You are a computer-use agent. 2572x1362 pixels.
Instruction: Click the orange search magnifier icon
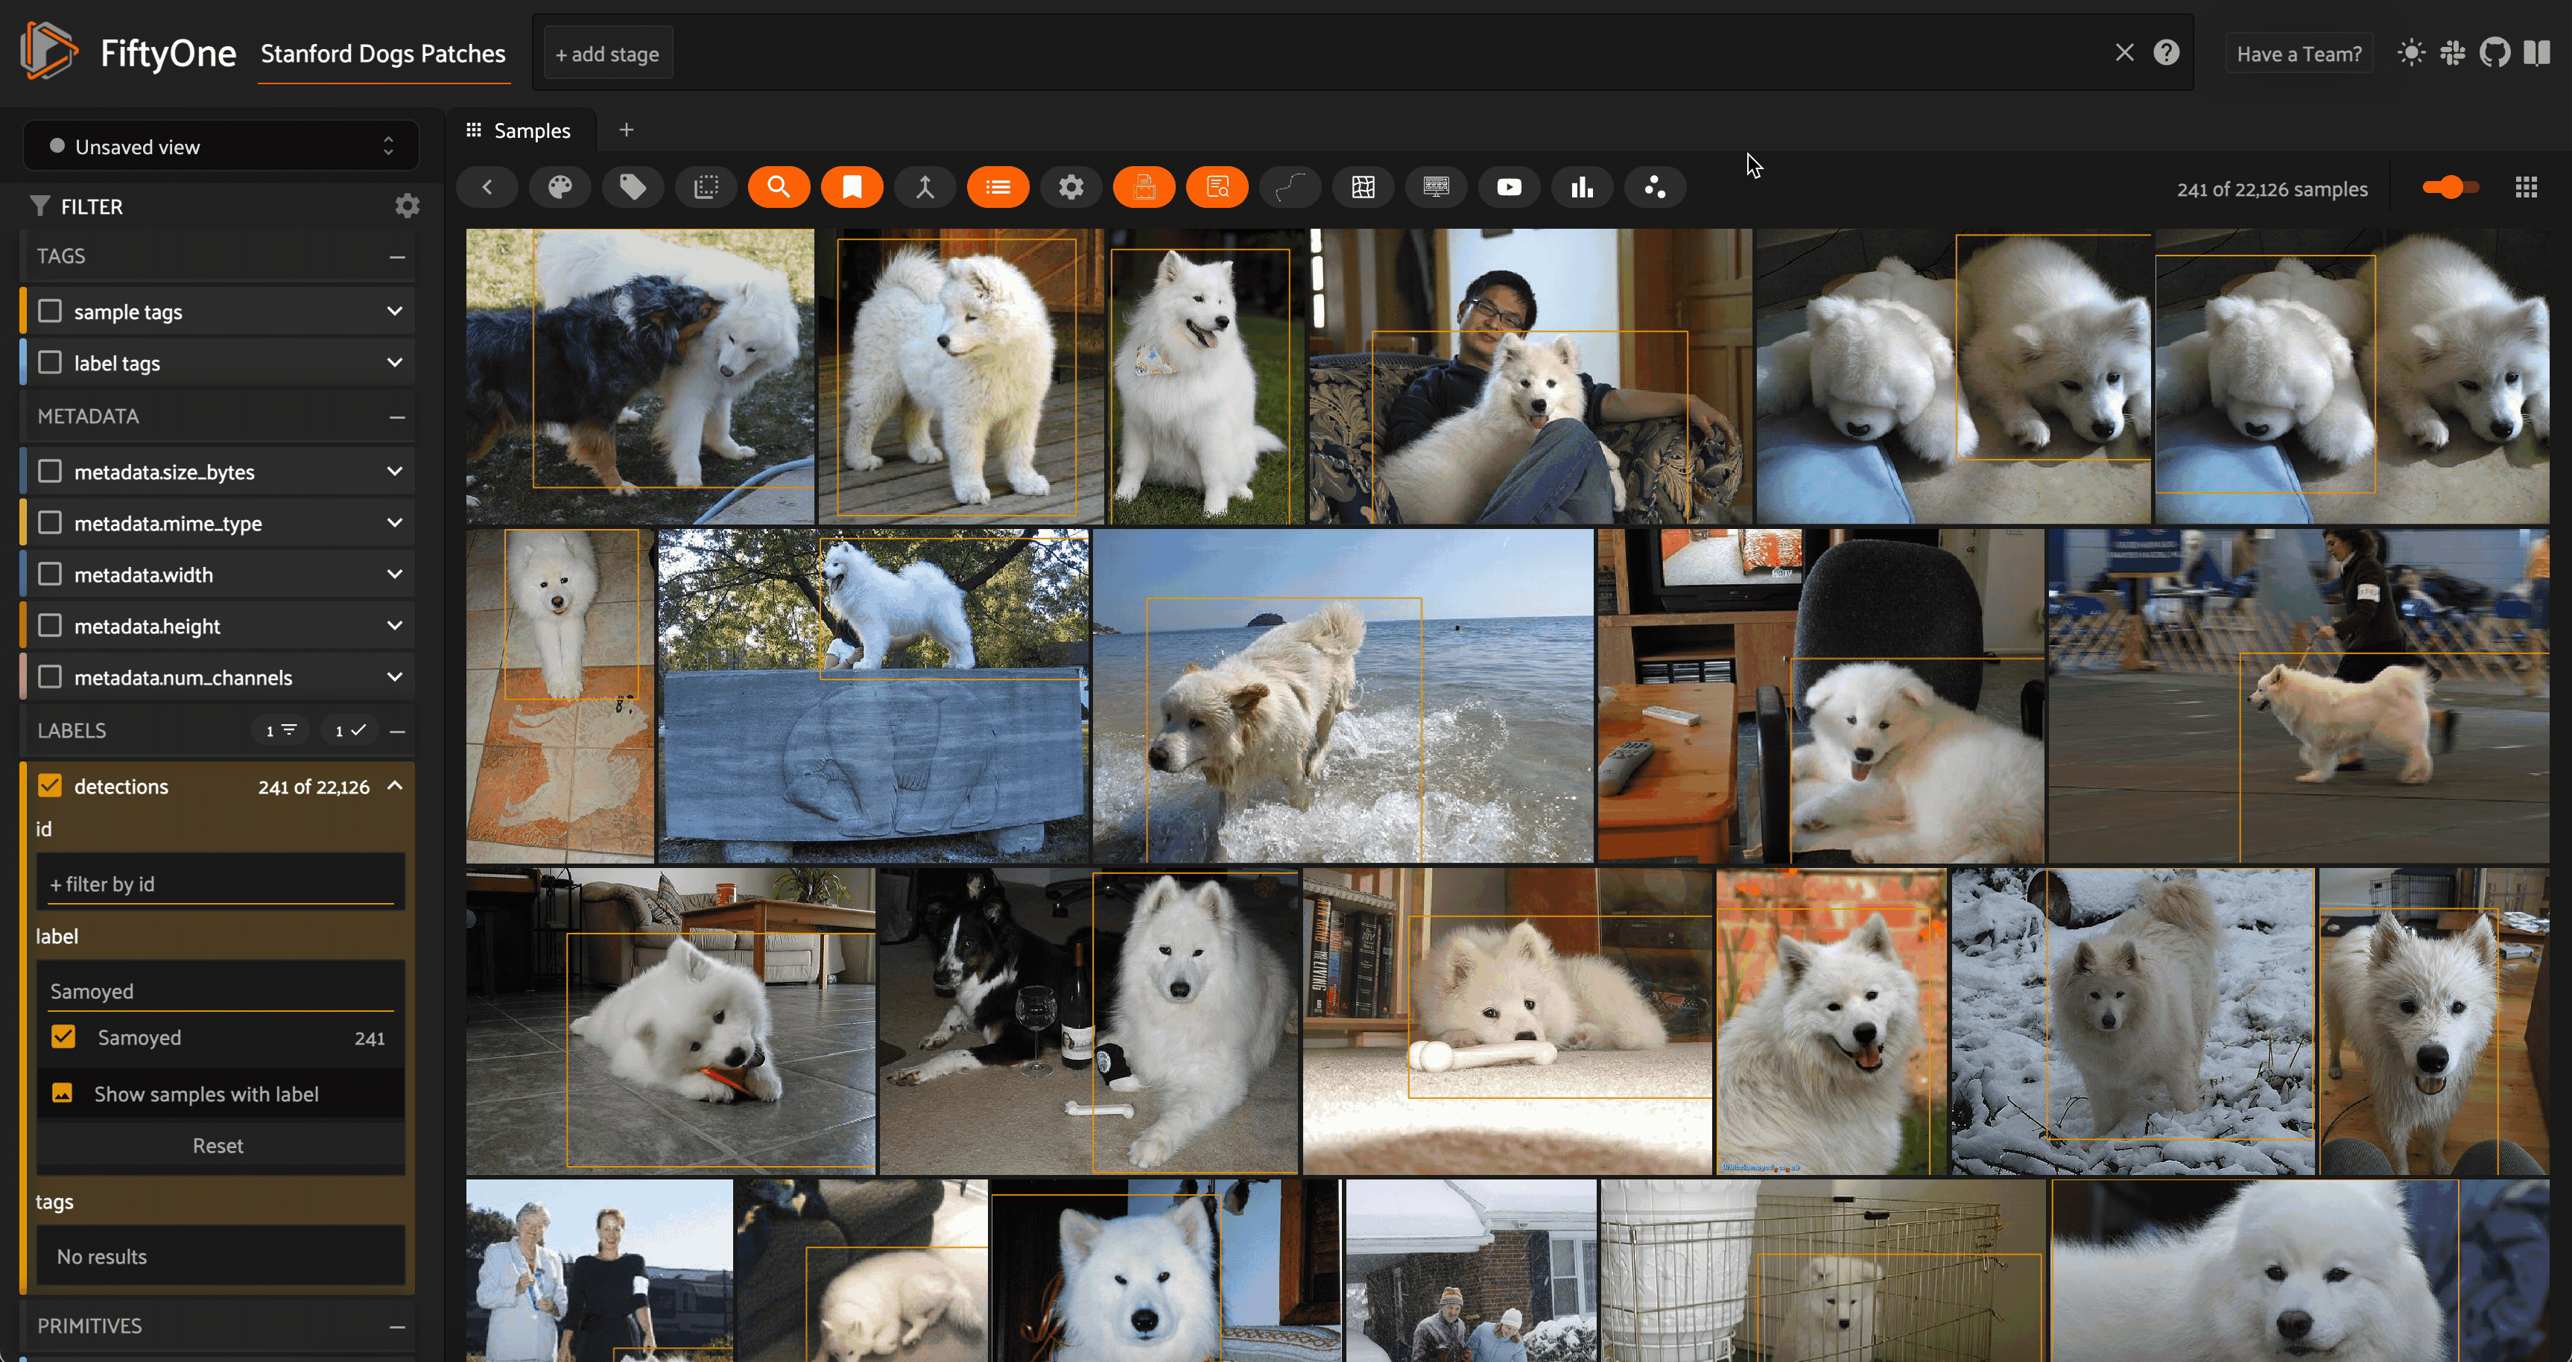pos(779,188)
